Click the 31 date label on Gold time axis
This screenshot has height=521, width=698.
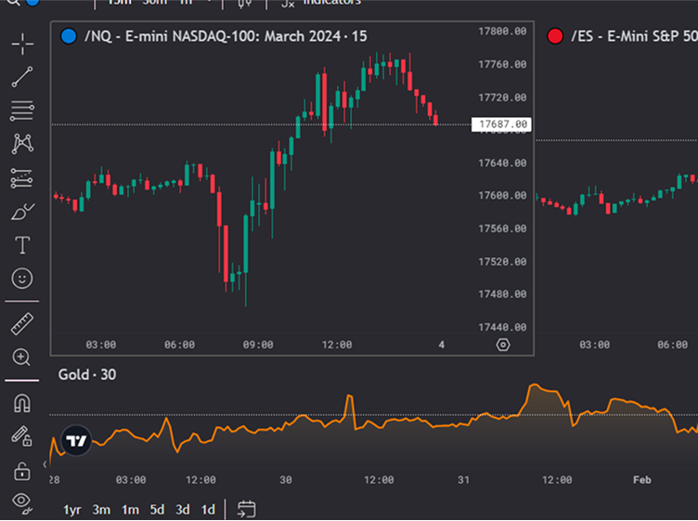click(x=463, y=479)
